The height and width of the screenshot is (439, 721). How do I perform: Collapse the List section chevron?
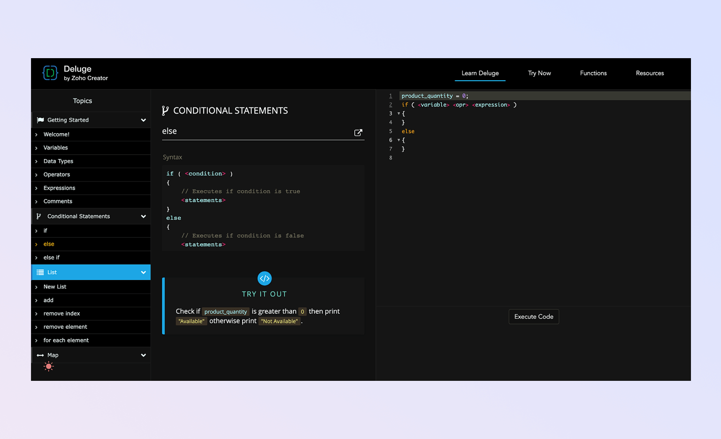pos(143,272)
